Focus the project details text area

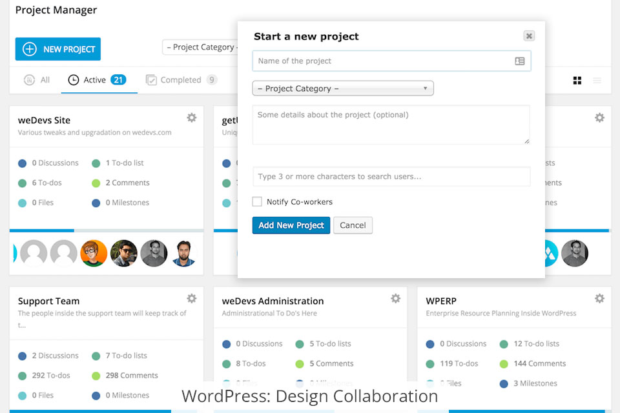[x=391, y=125]
